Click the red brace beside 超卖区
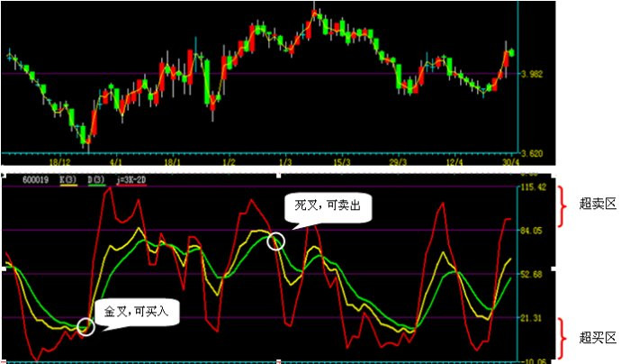This screenshot has height=364, width=621. coord(565,205)
